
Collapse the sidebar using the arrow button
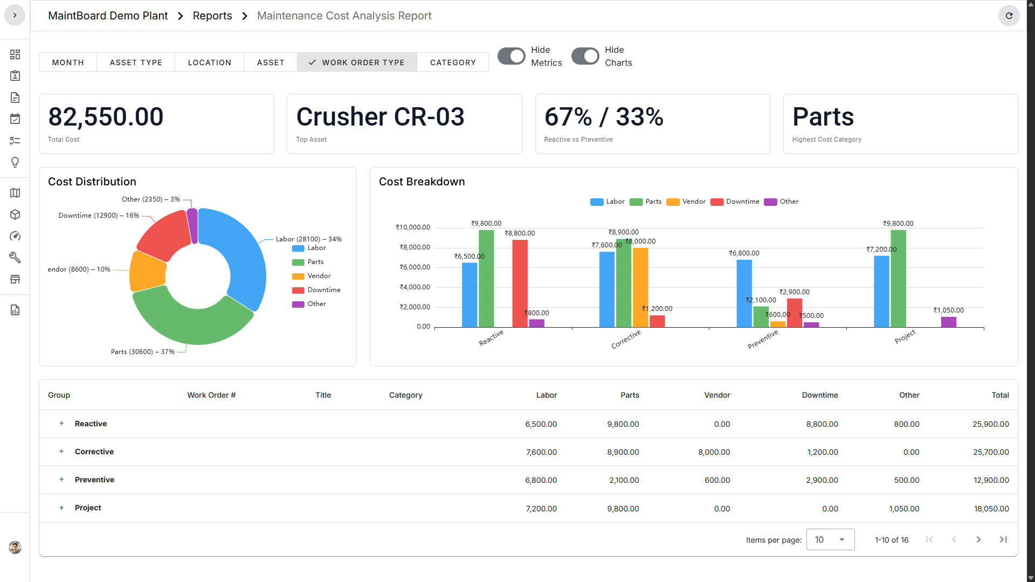[15, 15]
